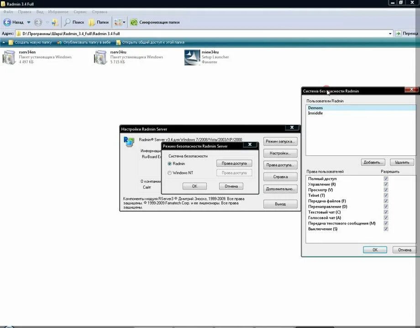Viewport: 420px width, 328px height.
Task: Click Отмена in Режим безопасности dialog
Action: tap(231, 186)
